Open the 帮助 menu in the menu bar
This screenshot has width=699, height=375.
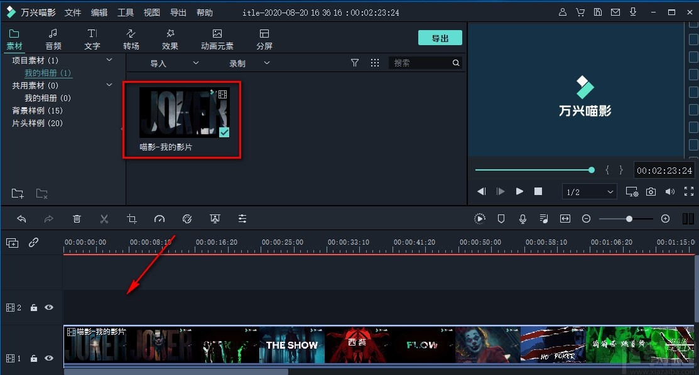204,12
